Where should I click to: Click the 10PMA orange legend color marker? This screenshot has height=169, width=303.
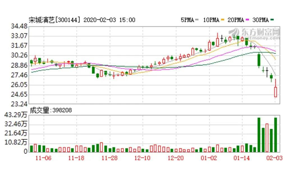coord(222,19)
